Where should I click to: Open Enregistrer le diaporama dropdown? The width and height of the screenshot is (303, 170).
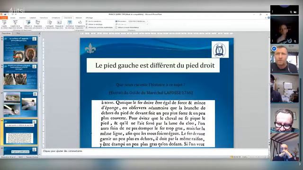tap(80, 25)
